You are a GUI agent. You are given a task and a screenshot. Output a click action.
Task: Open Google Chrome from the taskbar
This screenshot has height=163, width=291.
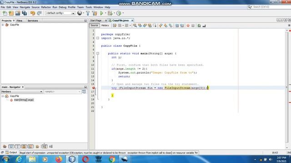112,159
